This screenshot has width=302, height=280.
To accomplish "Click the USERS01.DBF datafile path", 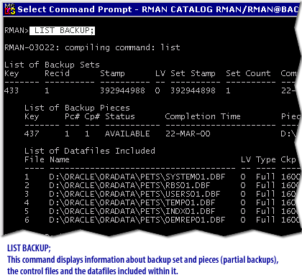I will (x=134, y=194).
